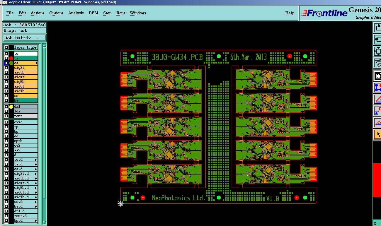The width and height of the screenshot is (381, 226).
Task: Open the Rout menu
Action: [x=121, y=13]
